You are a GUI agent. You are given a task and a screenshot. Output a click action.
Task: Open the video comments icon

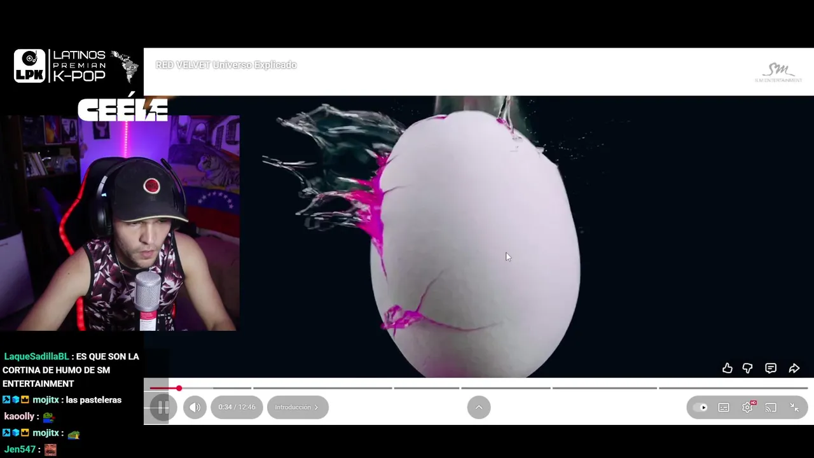[x=771, y=368]
